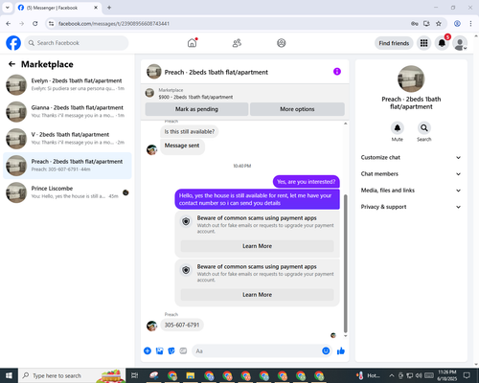The image size is (479, 383).
Task: Show hidden system tray icons
Action: click(392, 375)
